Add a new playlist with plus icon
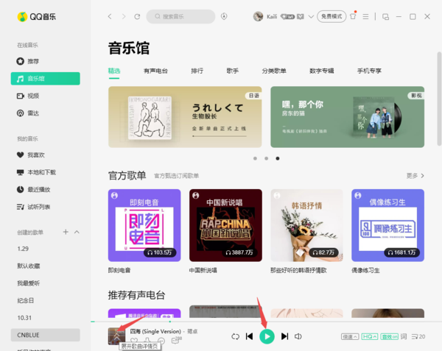 point(66,232)
